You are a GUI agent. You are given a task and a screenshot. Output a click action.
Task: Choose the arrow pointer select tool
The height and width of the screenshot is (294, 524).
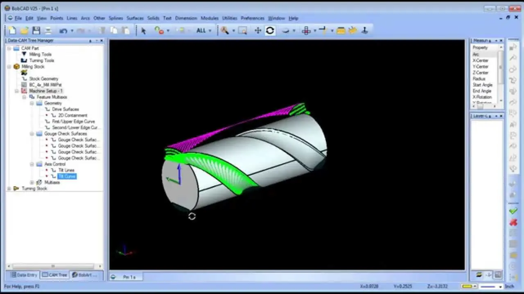[x=143, y=31]
